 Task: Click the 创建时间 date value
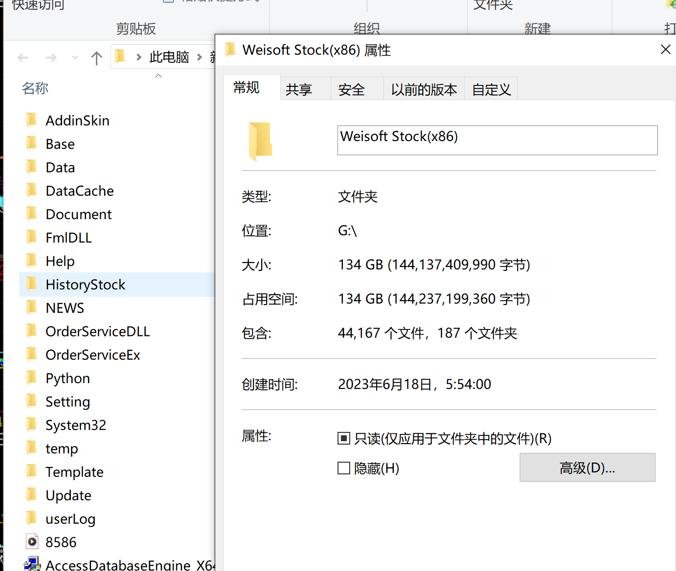click(414, 385)
